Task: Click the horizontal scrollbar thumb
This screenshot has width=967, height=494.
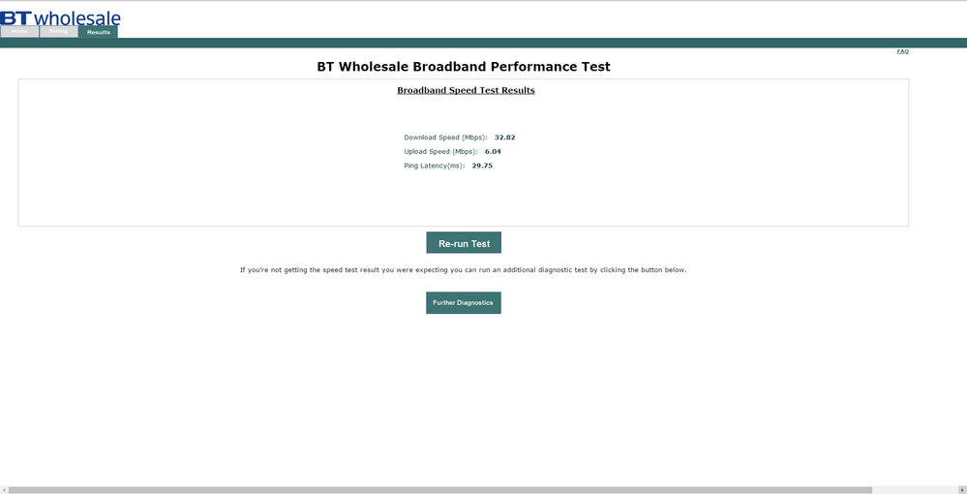Action: click(x=440, y=490)
